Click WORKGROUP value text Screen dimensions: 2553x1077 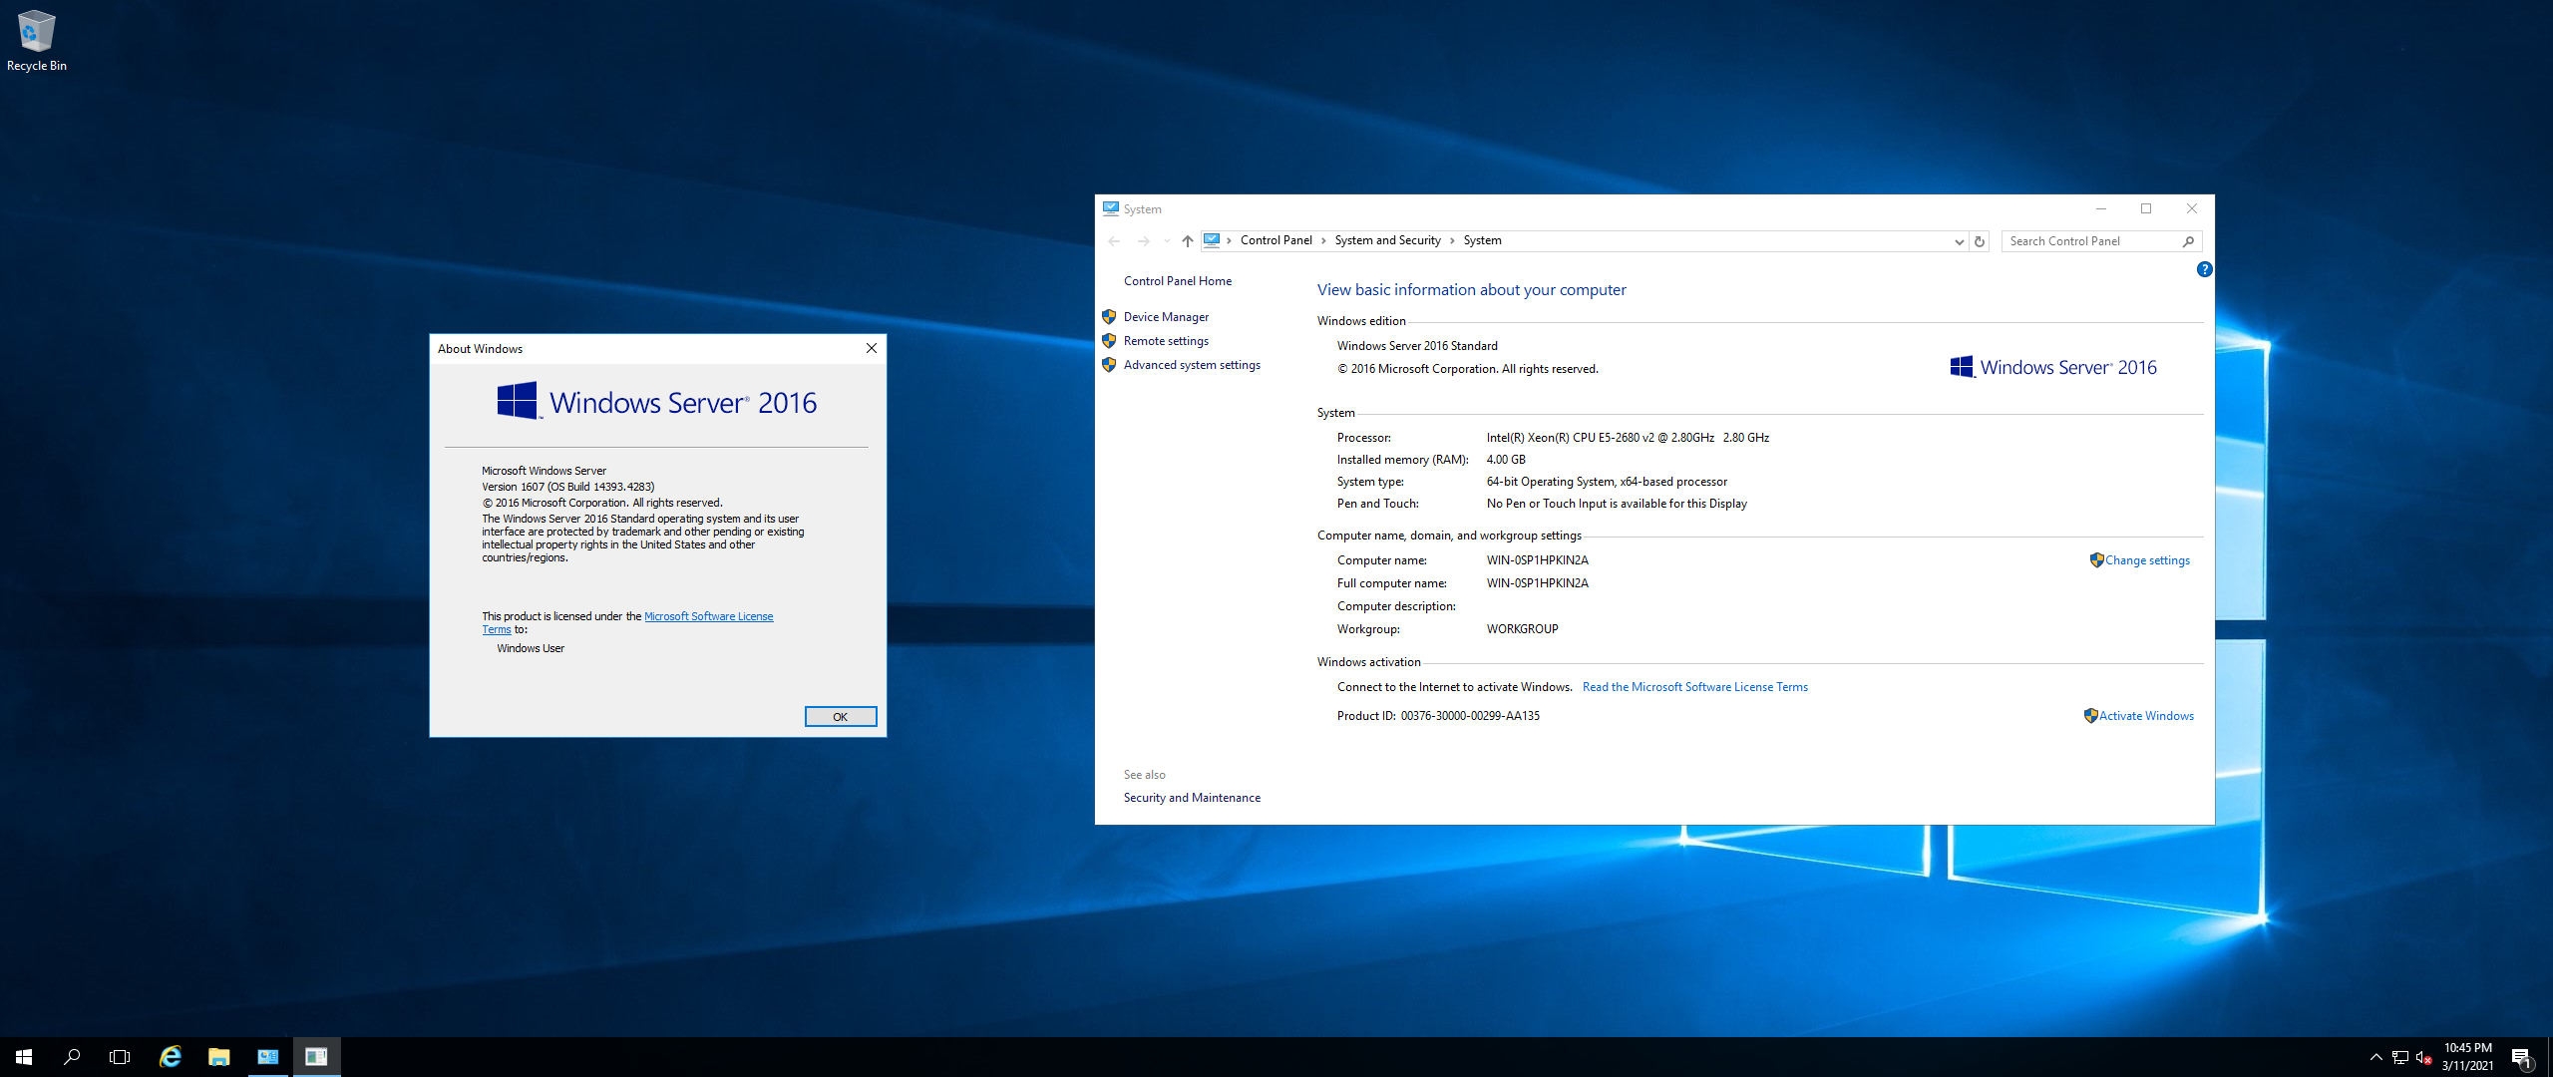click(1522, 629)
